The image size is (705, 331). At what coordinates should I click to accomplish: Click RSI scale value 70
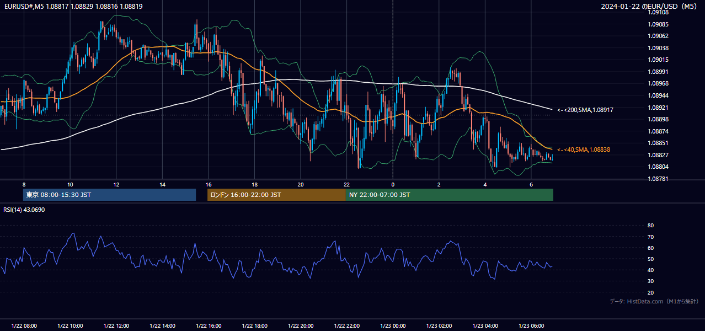coord(651,237)
